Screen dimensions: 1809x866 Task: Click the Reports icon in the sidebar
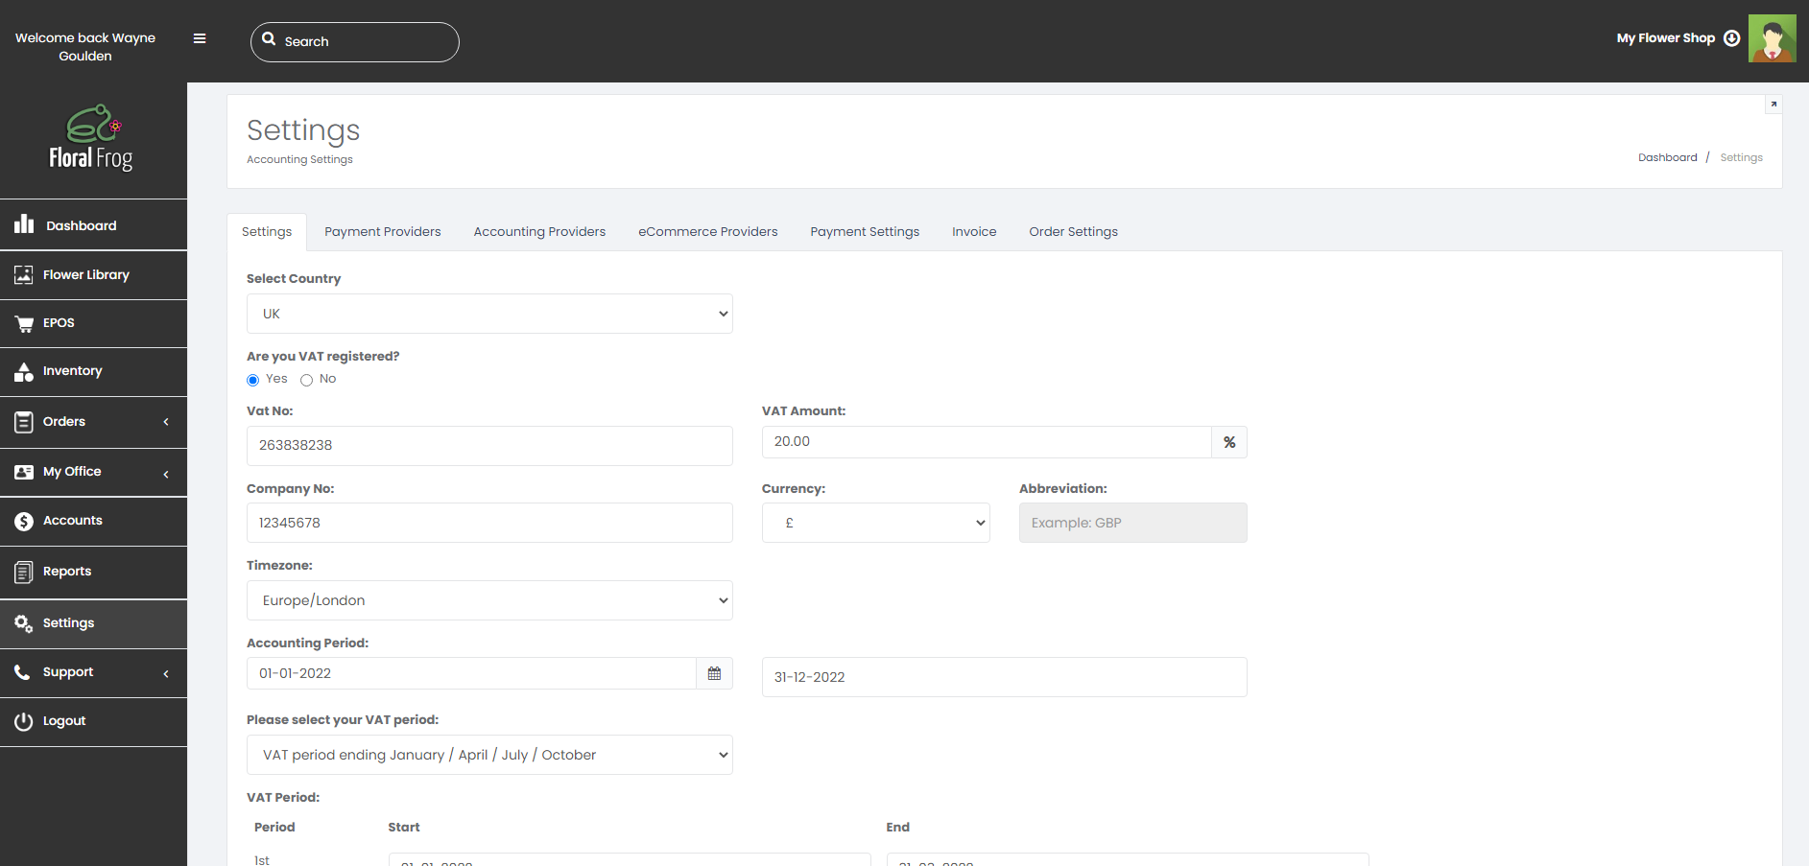(24, 571)
